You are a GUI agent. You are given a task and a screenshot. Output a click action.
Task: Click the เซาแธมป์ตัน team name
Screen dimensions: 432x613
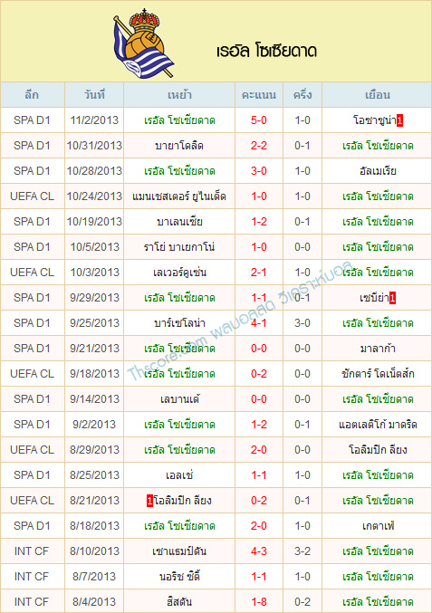(179, 551)
